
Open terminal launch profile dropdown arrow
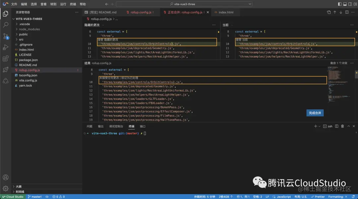point(320,126)
